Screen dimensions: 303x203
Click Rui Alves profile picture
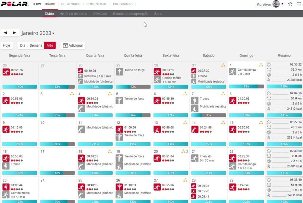(276, 4)
